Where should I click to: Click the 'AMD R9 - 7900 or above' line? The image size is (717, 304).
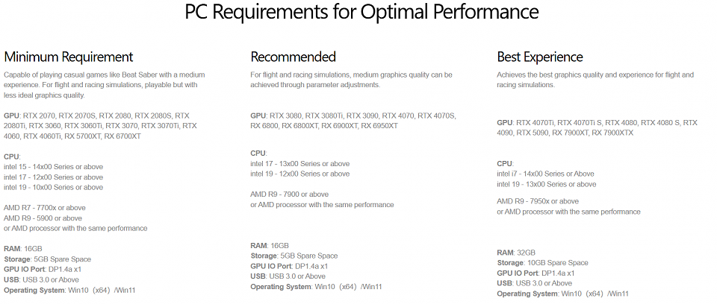[x=290, y=194]
